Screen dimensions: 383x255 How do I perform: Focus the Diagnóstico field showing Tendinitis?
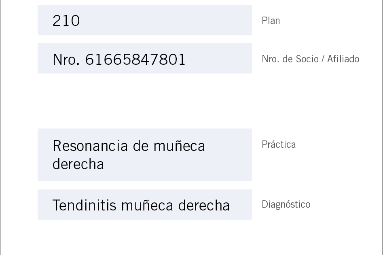coord(145,204)
